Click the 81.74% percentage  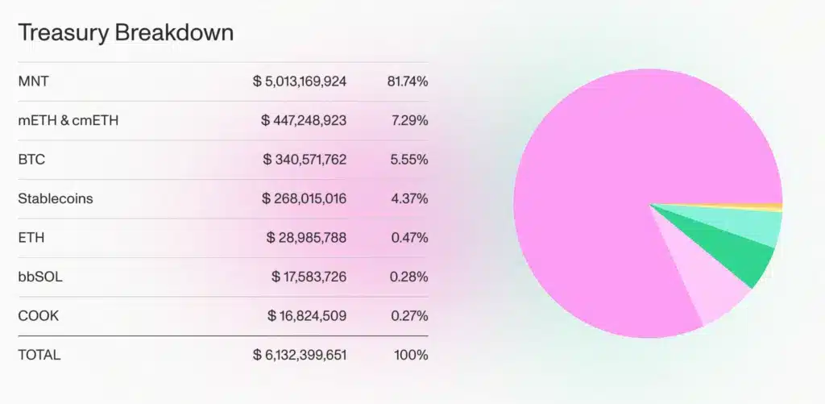click(408, 81)
